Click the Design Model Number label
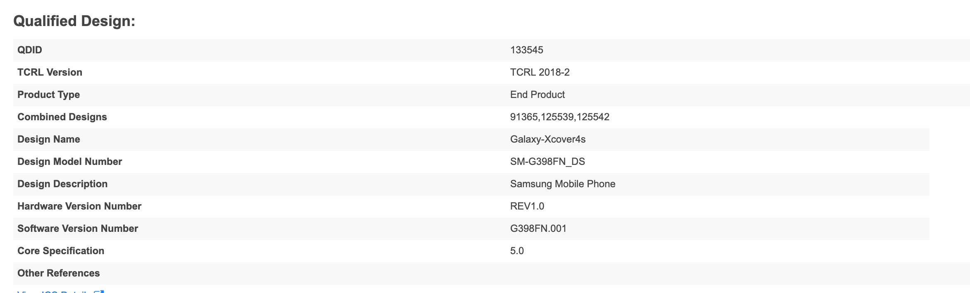 coord(69,162)
